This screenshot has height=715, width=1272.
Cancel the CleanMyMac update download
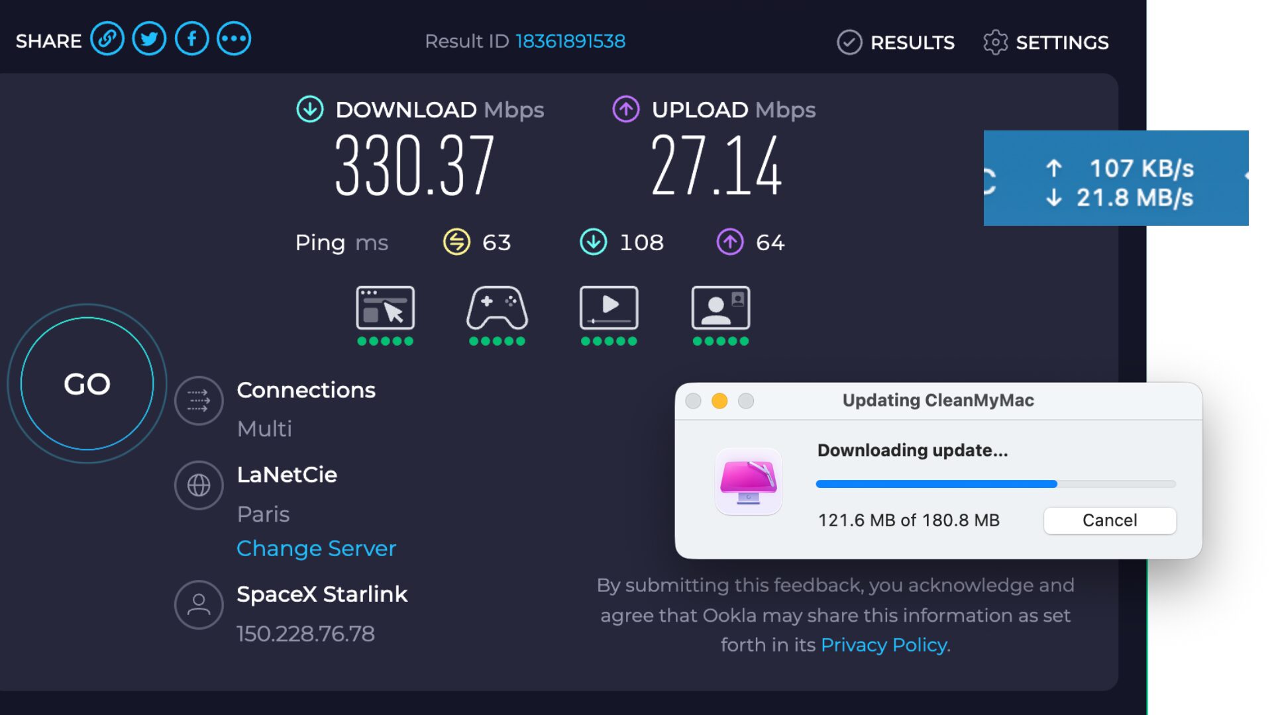coord(1110,520)
